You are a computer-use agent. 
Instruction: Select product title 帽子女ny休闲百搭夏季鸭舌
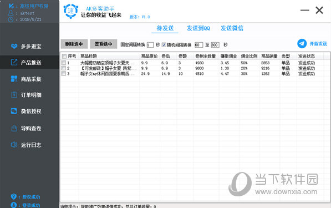107,73
